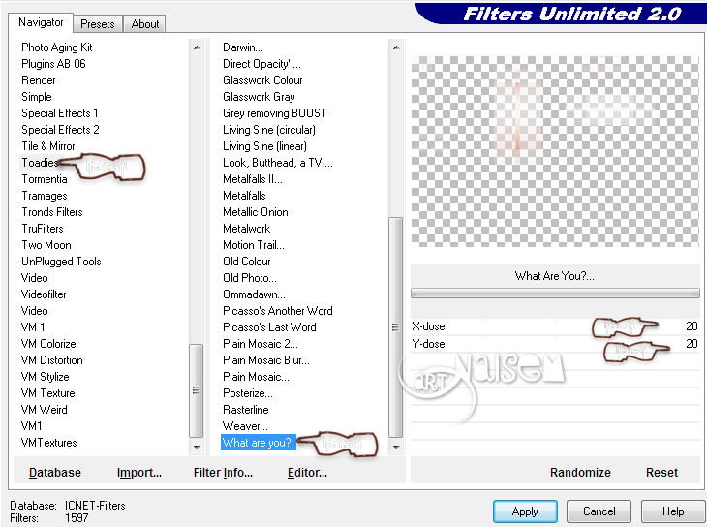Select the VMTextures category
This screenshot has height=527, width=707.
(48, 443)
